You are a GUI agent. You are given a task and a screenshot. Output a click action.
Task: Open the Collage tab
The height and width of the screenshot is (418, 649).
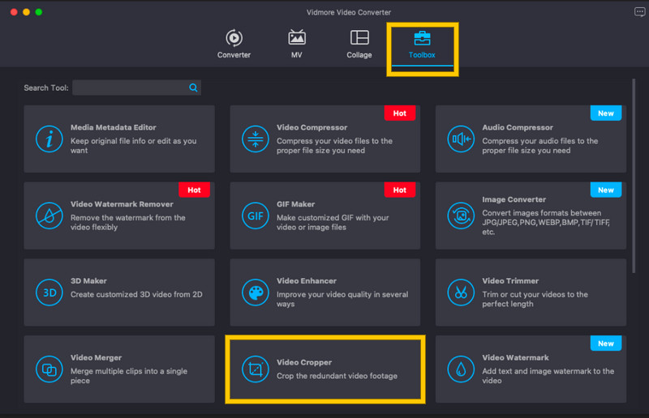(359, 45)
